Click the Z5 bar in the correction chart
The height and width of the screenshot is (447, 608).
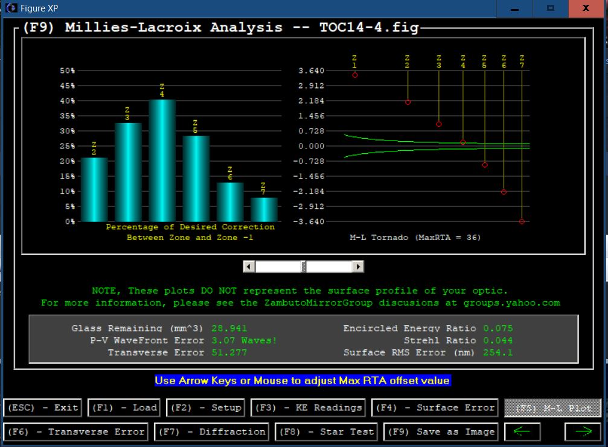(196, 178)
